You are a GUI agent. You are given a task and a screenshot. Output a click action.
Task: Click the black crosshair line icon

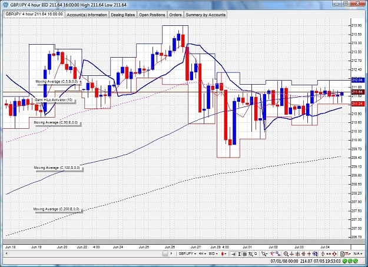click(x=298, y=253)
